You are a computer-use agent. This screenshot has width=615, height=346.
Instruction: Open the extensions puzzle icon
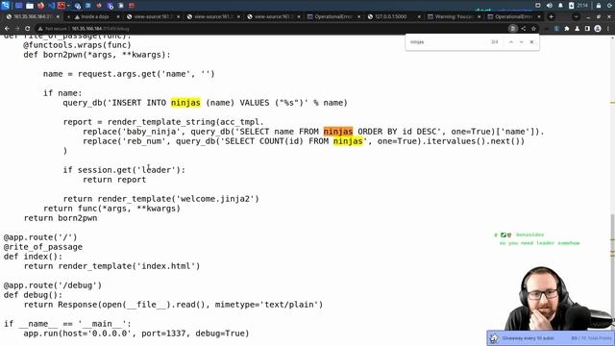click(x=567, y=29)
